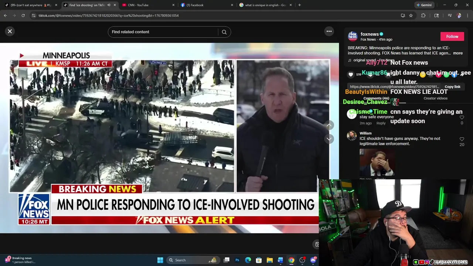Reply to William's comment
Image resolution: width=473 pixels, height=266 pixels.
point(381,179)
